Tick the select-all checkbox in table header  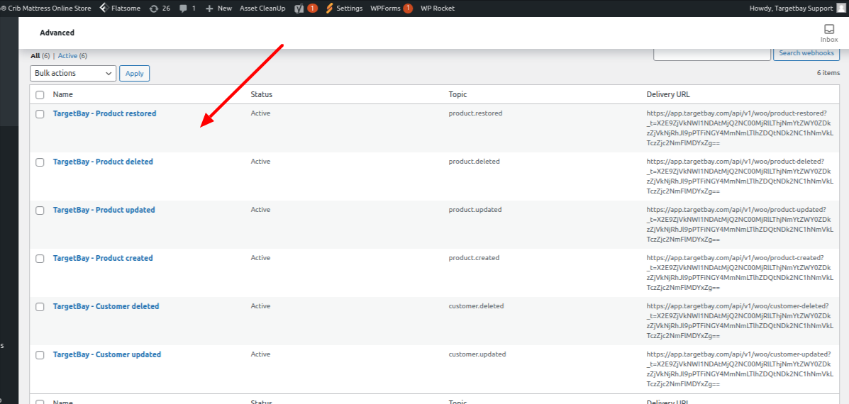(x=40, y=95)
